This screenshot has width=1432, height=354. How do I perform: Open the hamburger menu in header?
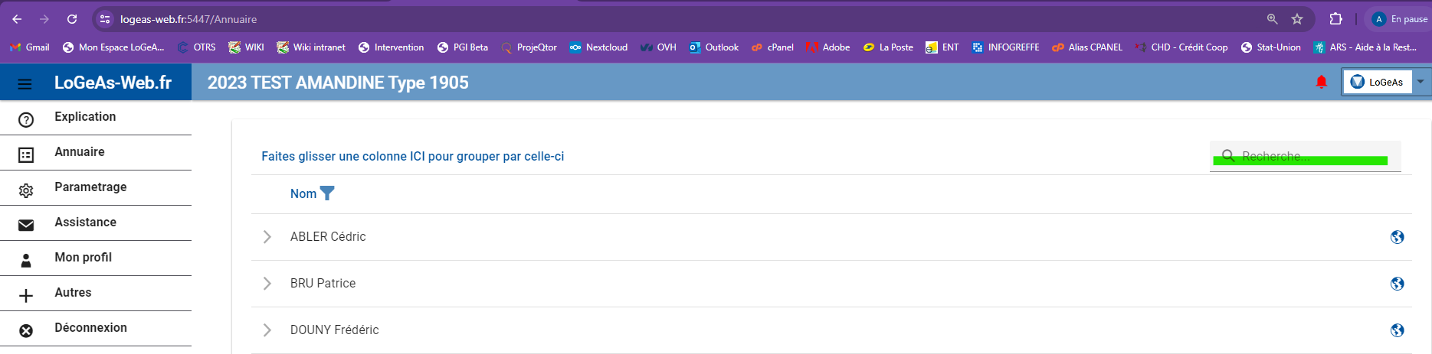25,83
